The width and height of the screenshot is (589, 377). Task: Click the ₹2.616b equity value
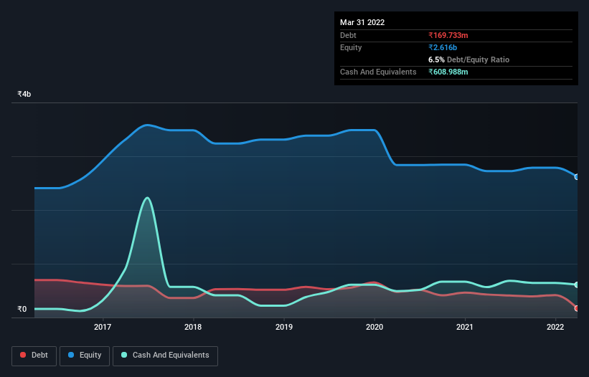443,47
